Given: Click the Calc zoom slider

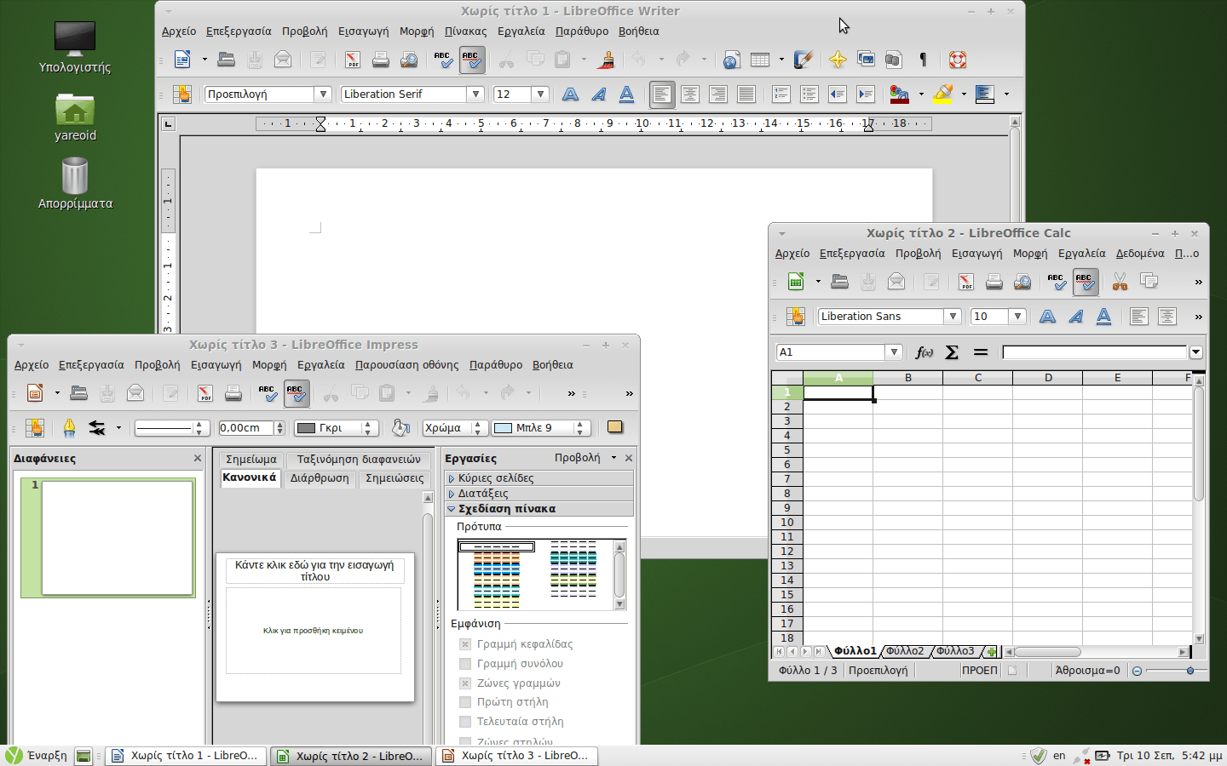Looking at the screenshot, I should [x=1190, y=671].
